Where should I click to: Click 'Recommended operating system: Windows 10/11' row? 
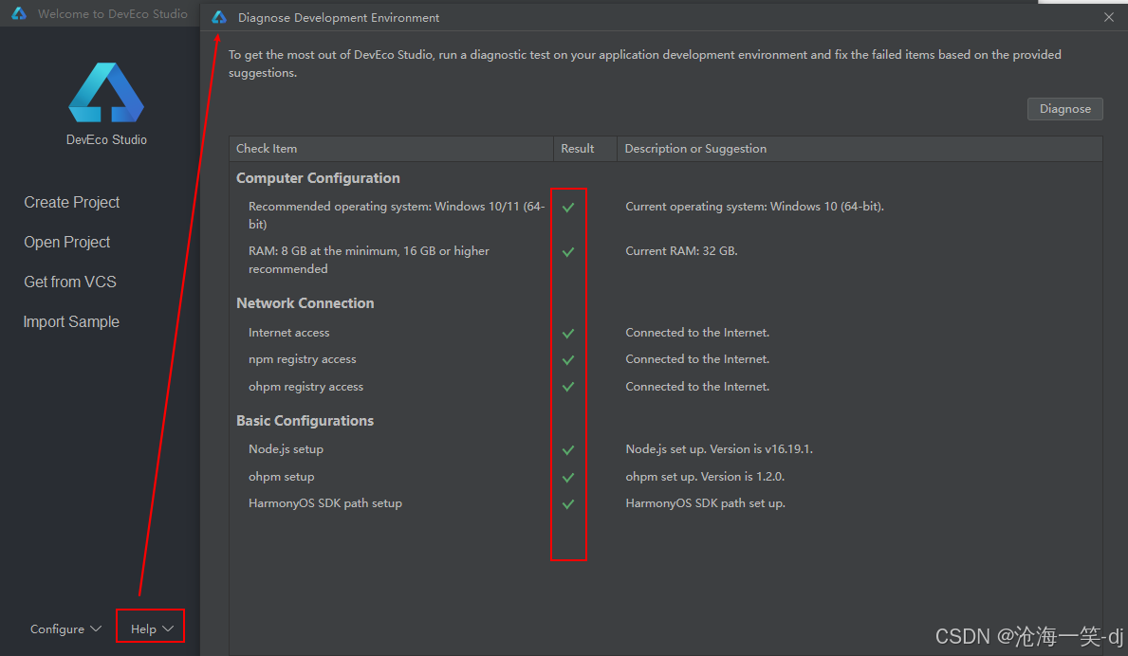click(x=397, y=215)
